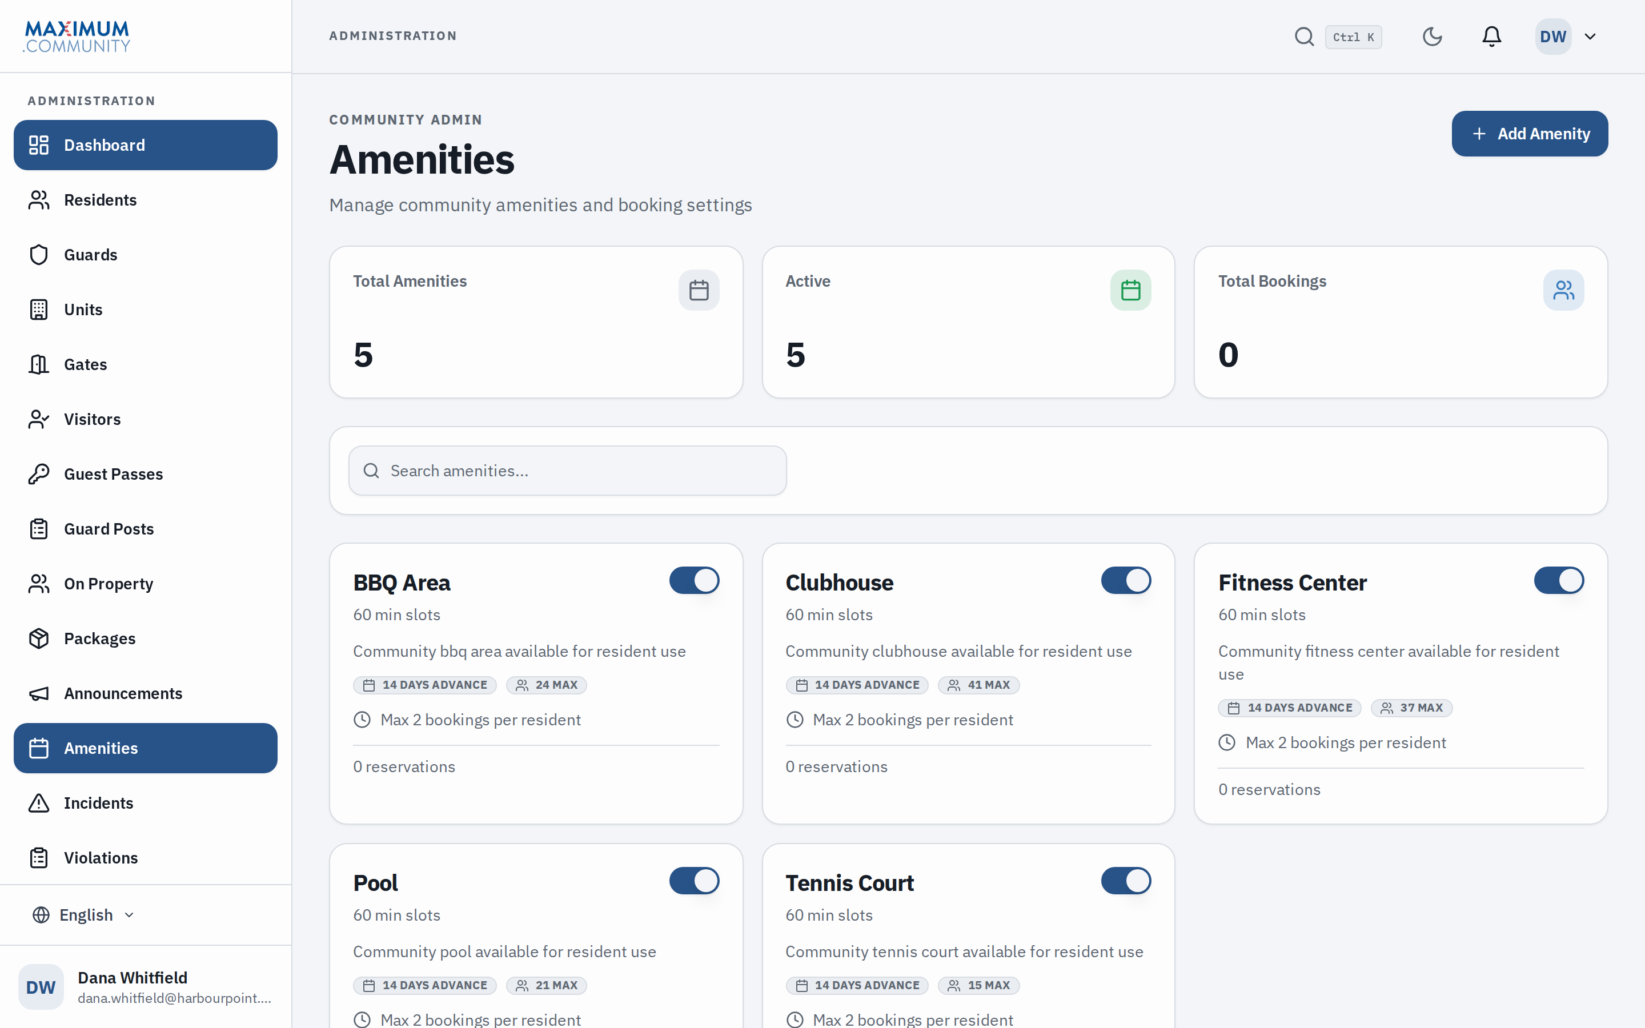
Task: Open Dana Whitfield profile at sidebar bottom
Action: (146, 987)
